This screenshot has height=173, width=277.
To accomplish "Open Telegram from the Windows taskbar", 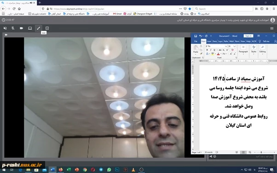I will (x=101, y=170).
